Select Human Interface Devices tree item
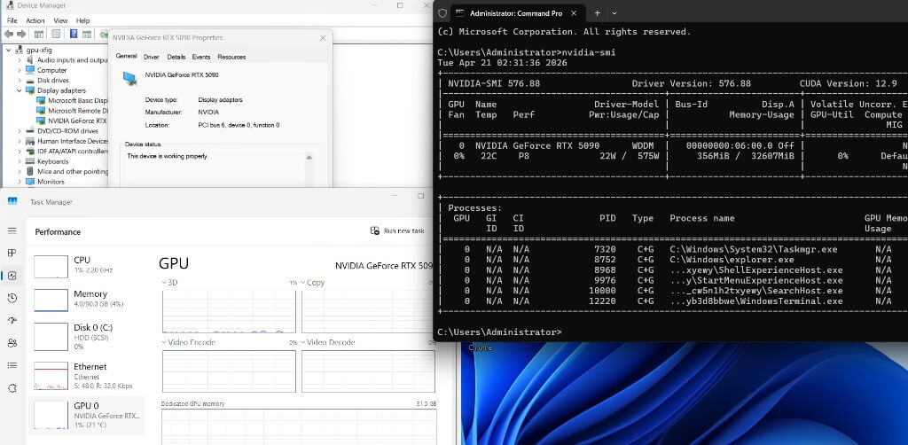The image size is (908, 445). pyautogui.click(x=67, y=141)
